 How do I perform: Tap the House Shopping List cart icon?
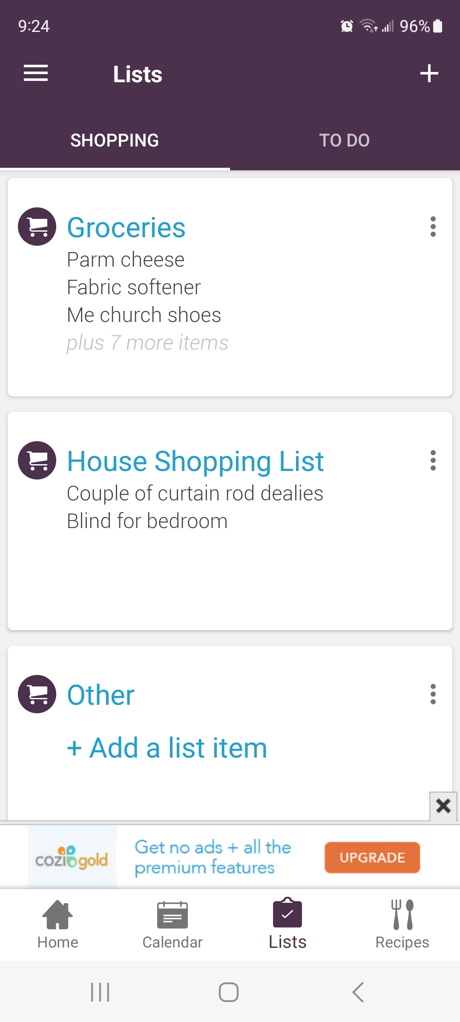(x=37, y=460)
